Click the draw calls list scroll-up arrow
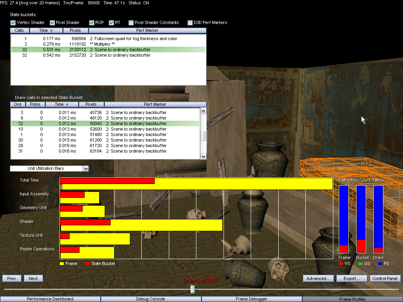Screen dimensions: 403x302 tap(203, 111)
